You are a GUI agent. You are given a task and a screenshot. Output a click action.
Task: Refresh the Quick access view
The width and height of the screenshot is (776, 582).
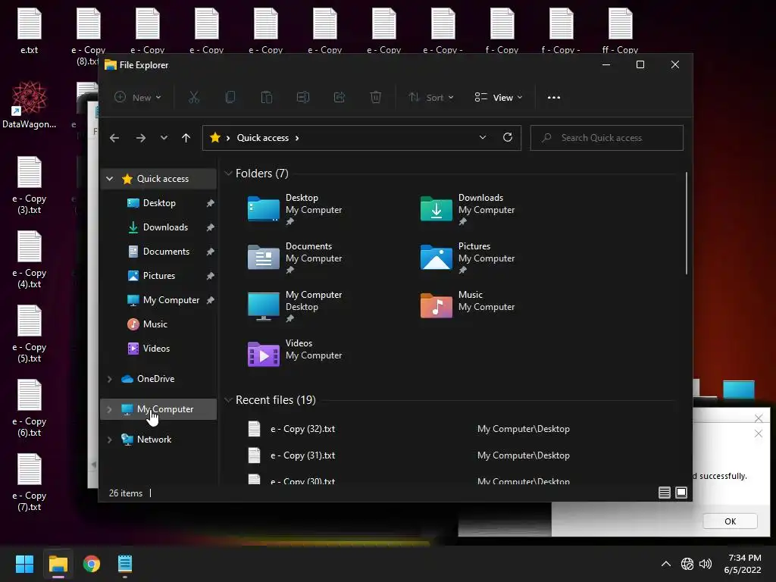(507, 138)
